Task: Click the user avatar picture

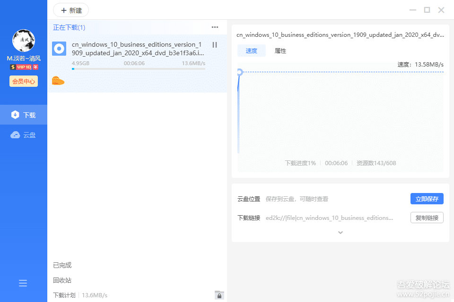Action: coord(23,41)
